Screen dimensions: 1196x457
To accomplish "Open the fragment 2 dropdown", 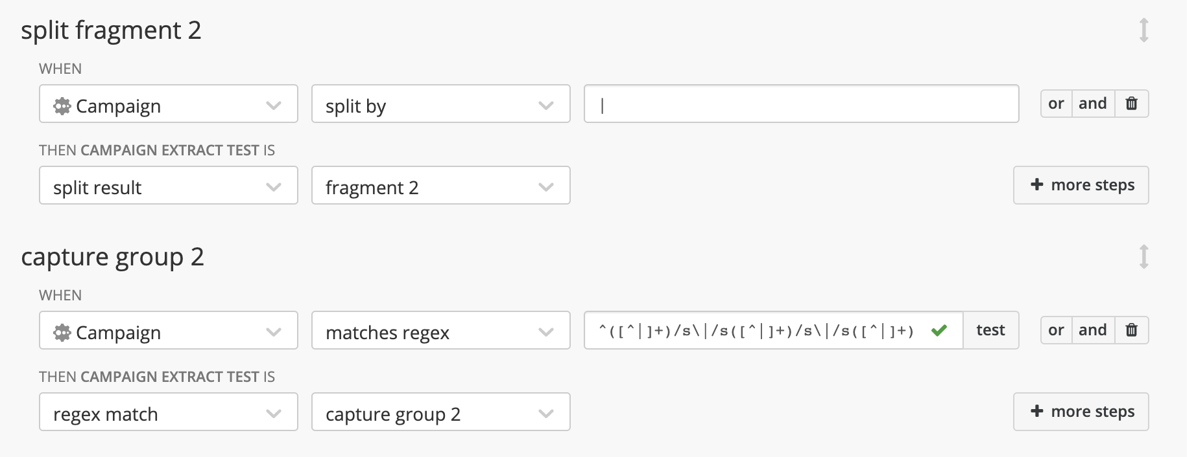I will tap(441, 186).
